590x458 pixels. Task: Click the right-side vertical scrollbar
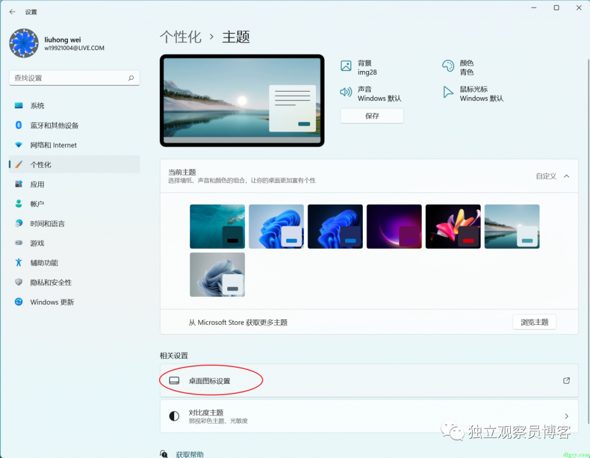[588, 241]
